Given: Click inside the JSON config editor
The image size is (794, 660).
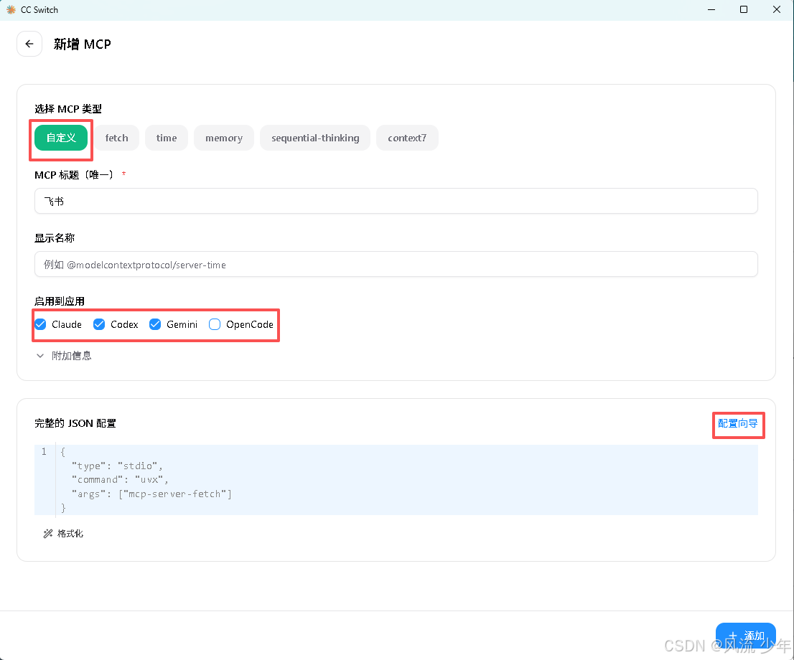Looking at the screenshot, I should pos(396,480).
